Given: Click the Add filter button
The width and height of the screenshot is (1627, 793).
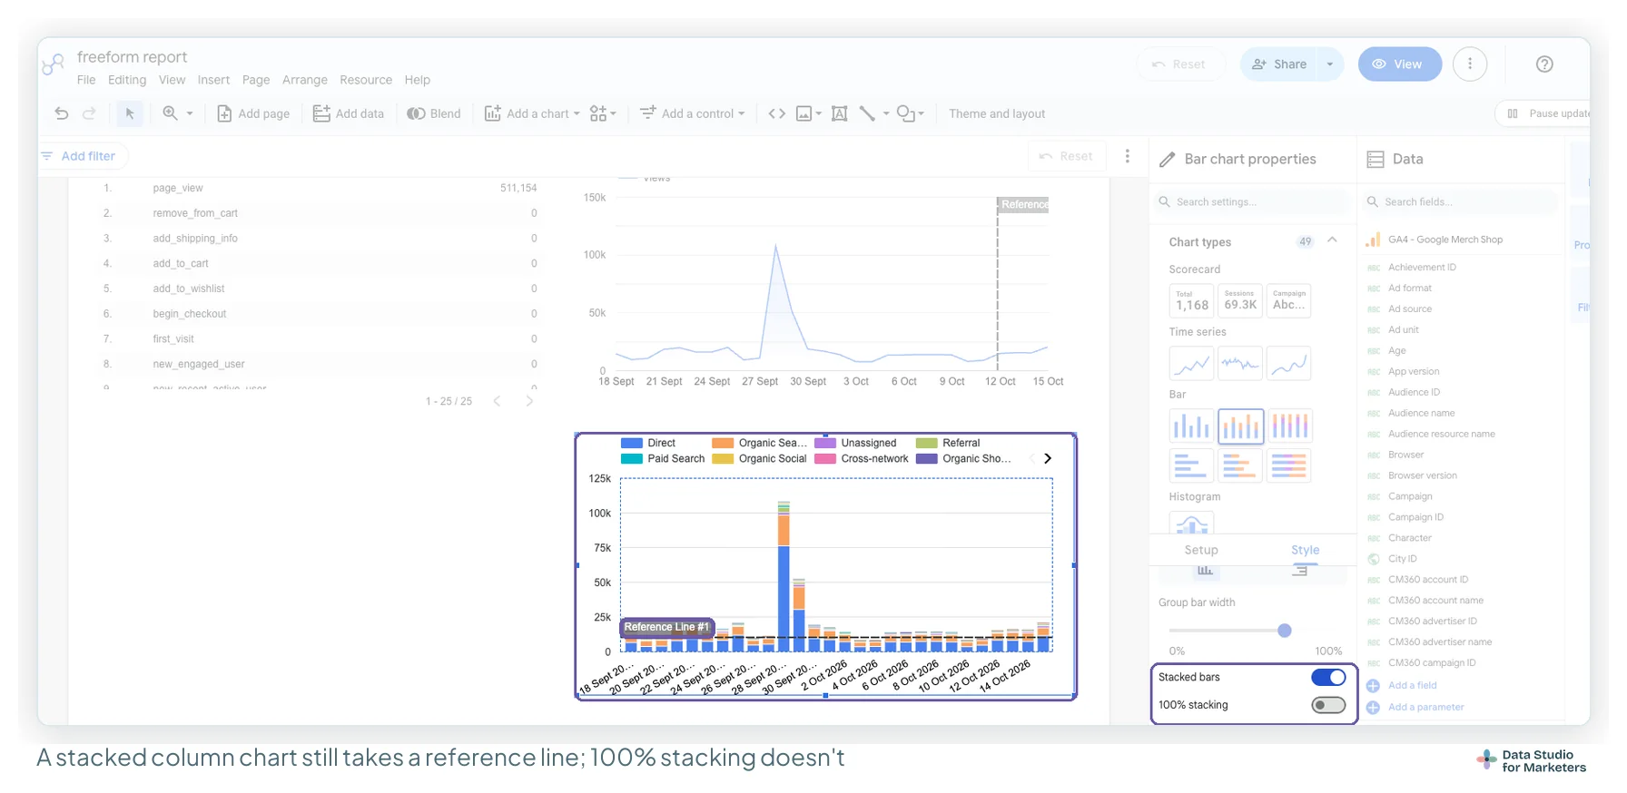Looking at the screenshot, I should pyautogui.click(x=80, y=156).
